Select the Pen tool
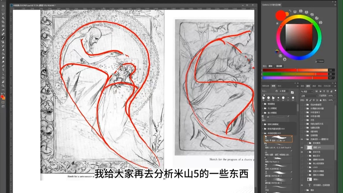The width and height of the screenshot is (343, 193). (3, 66)
